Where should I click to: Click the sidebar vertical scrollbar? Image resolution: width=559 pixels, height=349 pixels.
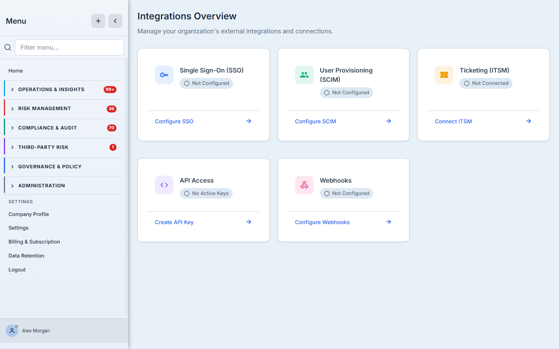point(127,188)
